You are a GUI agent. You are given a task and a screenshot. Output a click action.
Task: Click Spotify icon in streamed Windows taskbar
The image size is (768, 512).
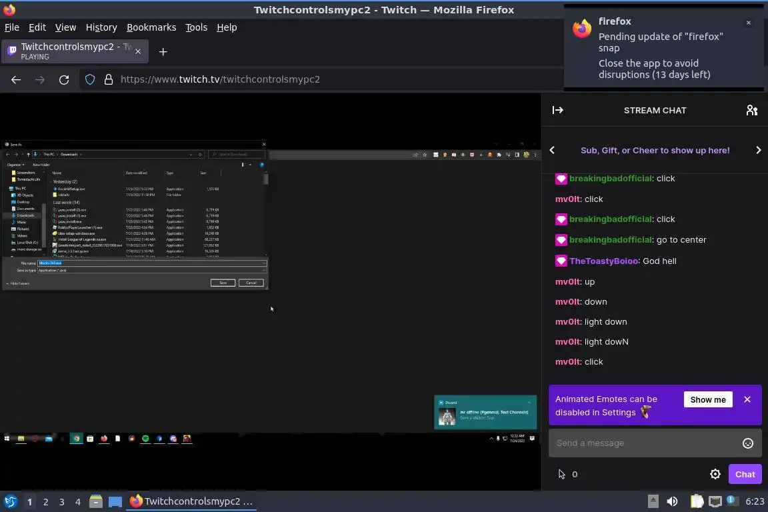[145, 439]
